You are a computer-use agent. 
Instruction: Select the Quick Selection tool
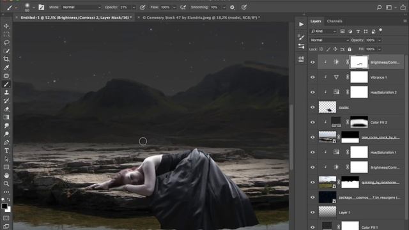coord(6,51)
